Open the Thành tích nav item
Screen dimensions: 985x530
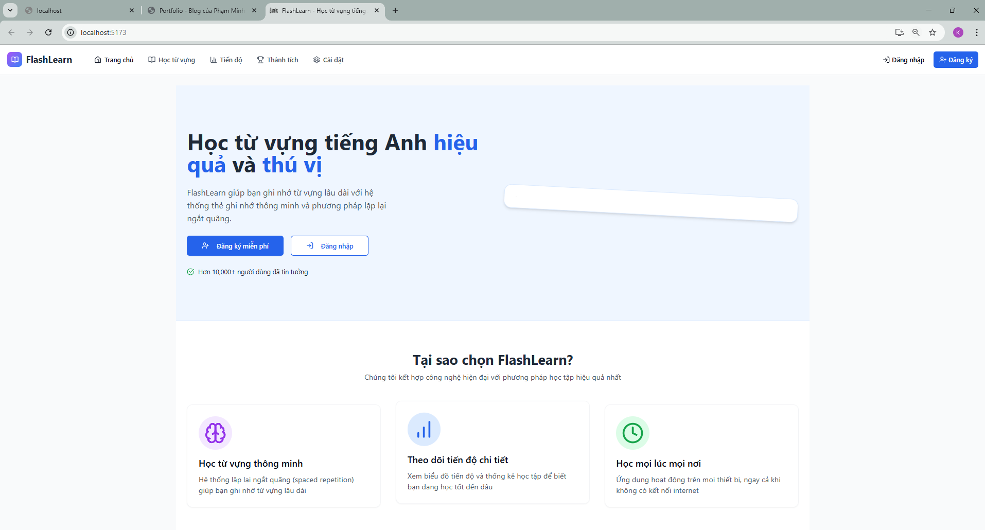[x=277, y=60]
